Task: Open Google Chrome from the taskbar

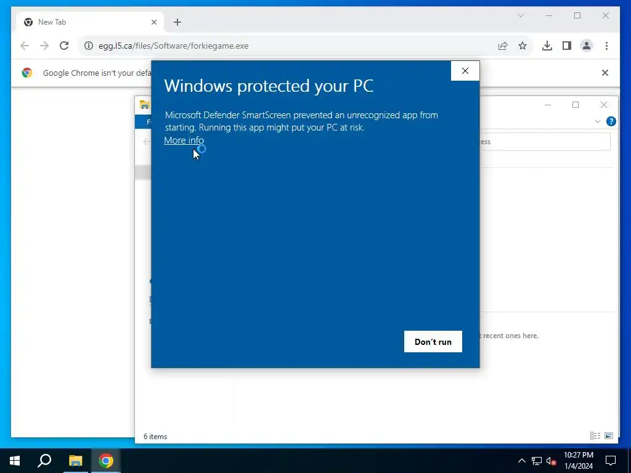Action: [106, 461]
